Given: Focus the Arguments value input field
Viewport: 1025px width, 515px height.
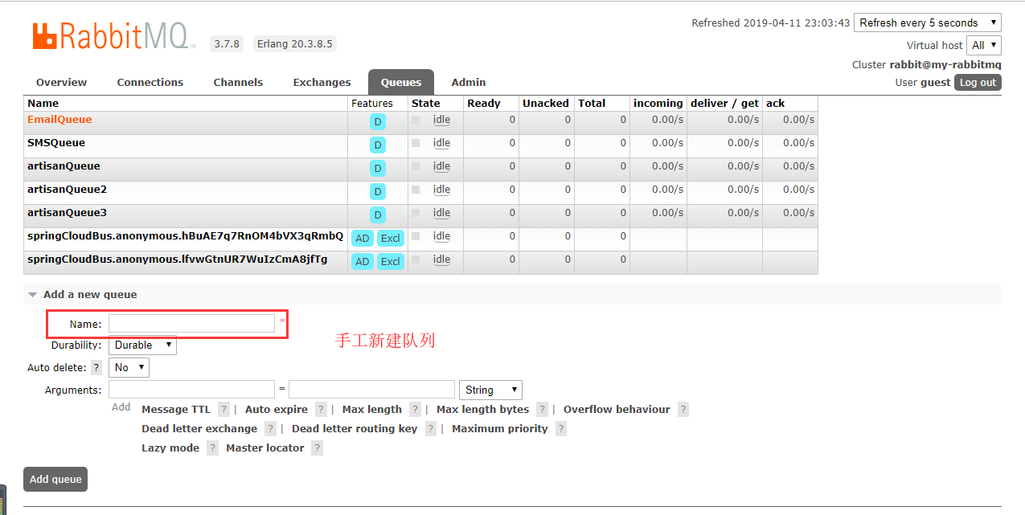Looking at the screenshot, I should (x=371, y=390).
